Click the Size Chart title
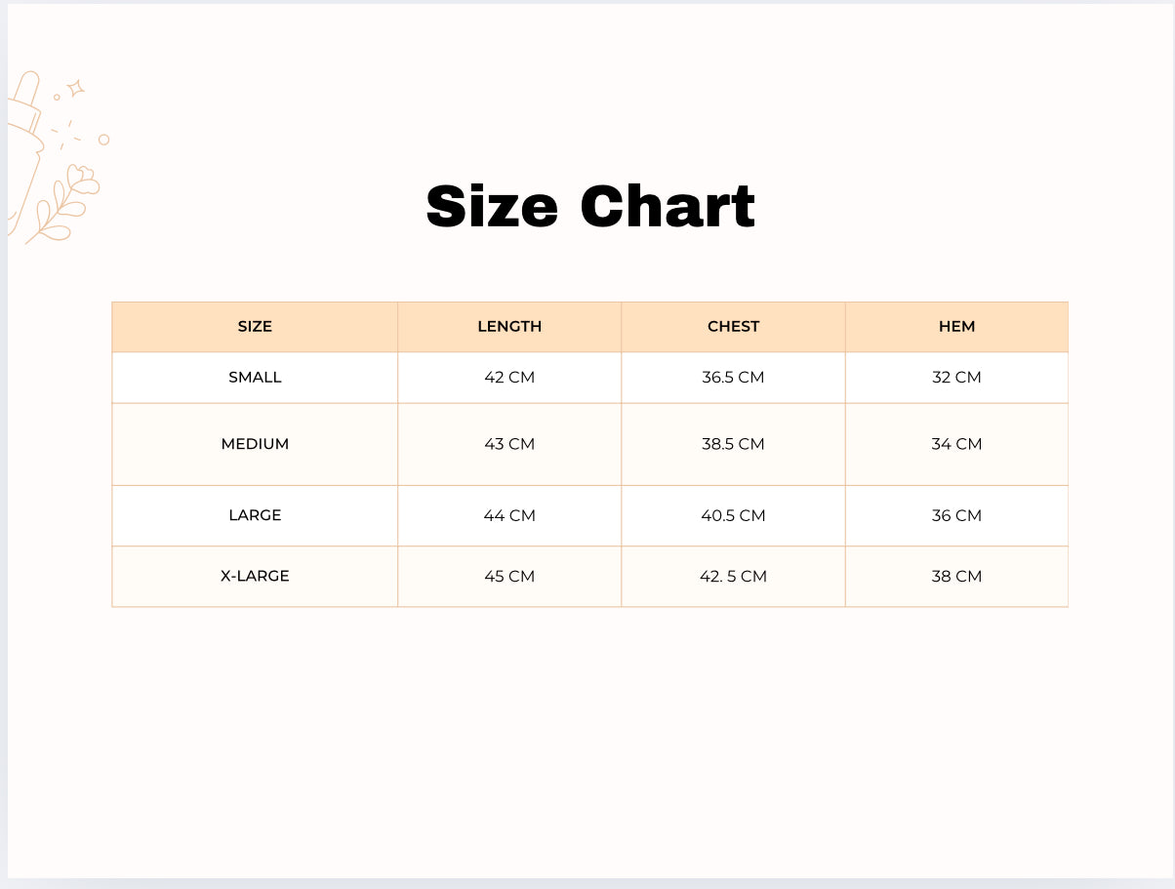 590,207
